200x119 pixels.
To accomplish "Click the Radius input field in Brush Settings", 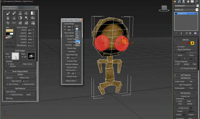I will point(30,30).
